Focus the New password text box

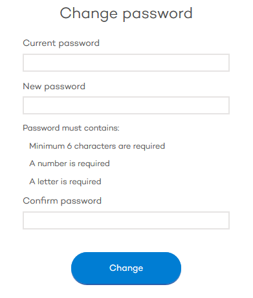(126, 105)
